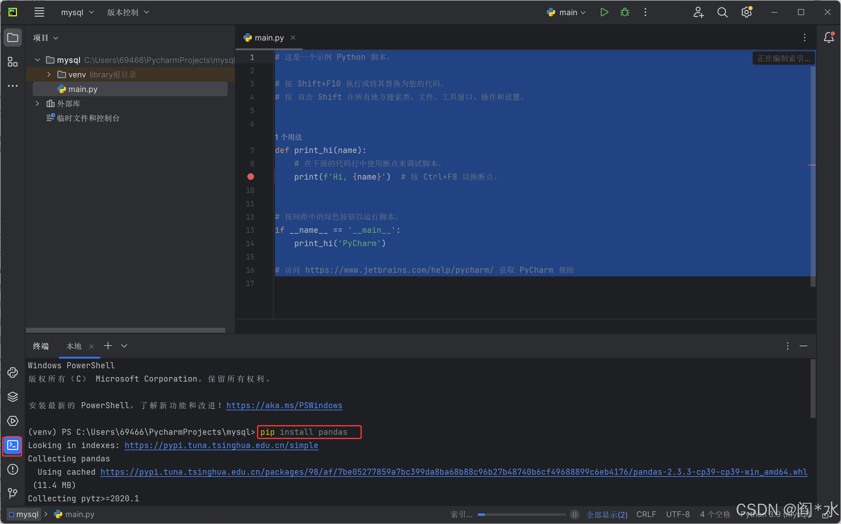Viewport: 841px width, 524px height.
Task: Toggle the breakpoint on line 9
Action: coord(250,177)
